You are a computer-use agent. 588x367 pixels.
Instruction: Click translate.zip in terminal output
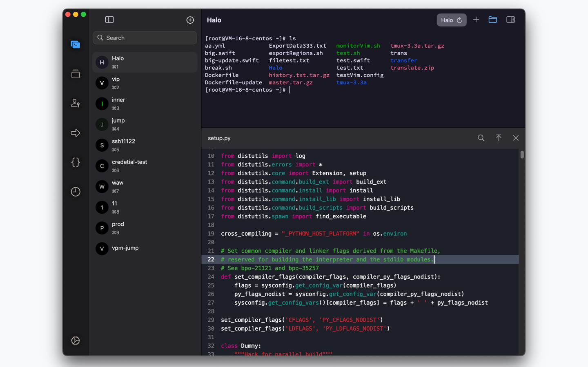point(412,68)
